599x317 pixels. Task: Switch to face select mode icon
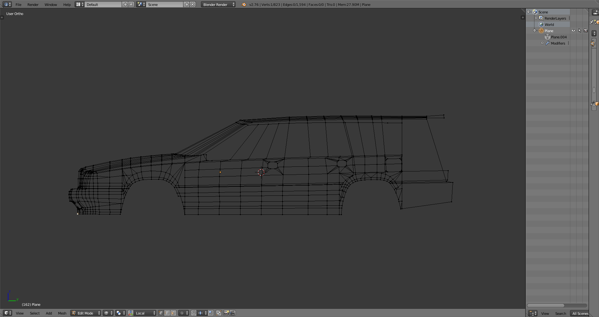(173, 313)
